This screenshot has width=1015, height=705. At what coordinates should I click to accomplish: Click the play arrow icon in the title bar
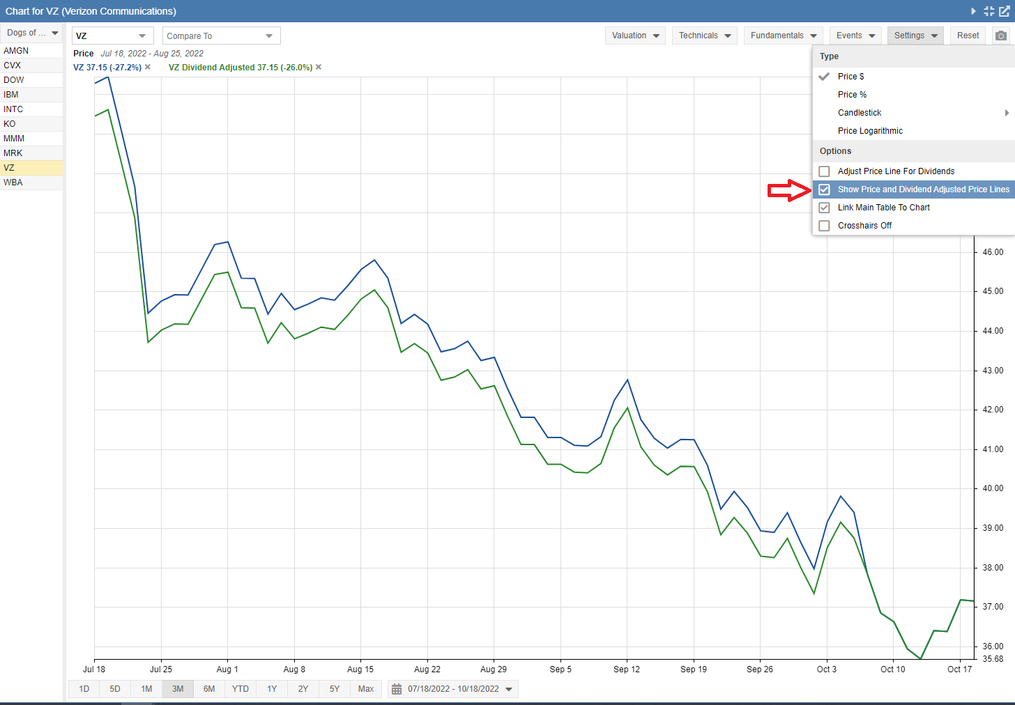(x=974, y=11)
